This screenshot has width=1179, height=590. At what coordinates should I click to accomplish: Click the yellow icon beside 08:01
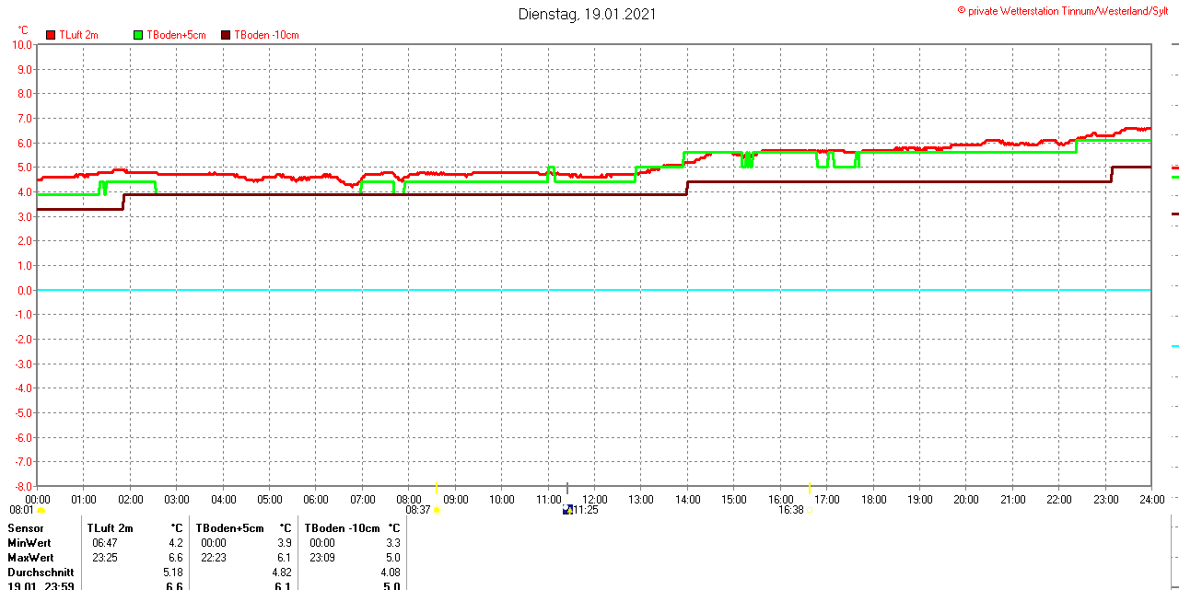point(41,510)
